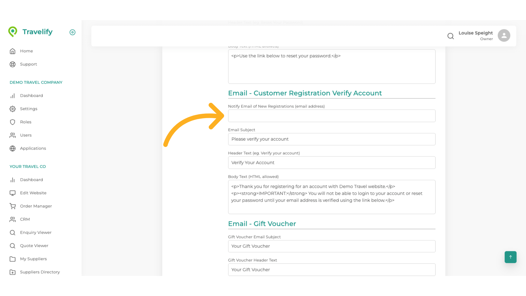Open the Users icon

pos(13,135)
